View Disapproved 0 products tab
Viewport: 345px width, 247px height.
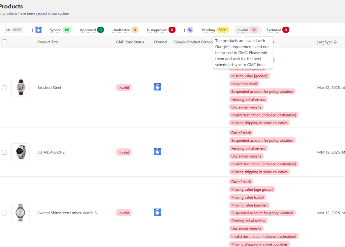coord(161,30)
